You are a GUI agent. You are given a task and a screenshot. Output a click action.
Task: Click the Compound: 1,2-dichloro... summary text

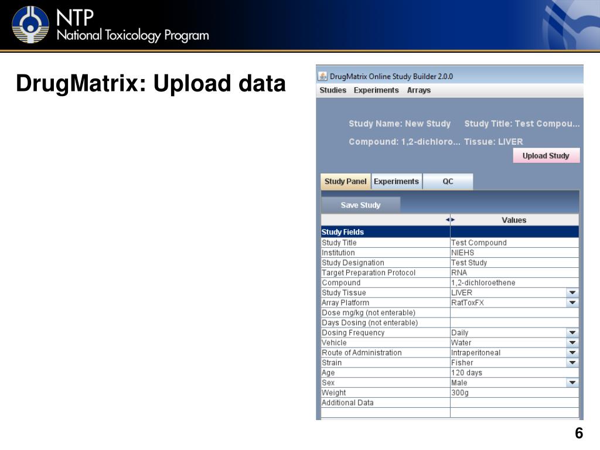click(404, 142)
